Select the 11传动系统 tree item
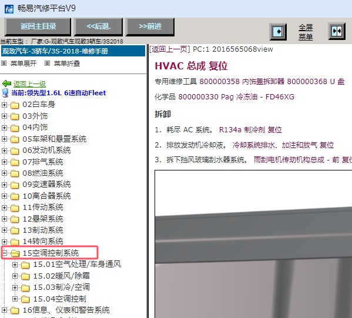This screenshot has height=318, width=352. (x=43, y=207)
